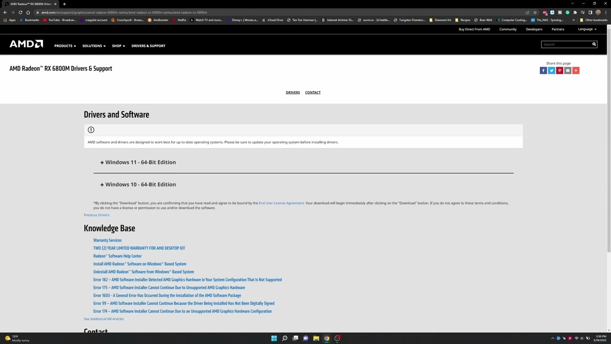611x344 pixels.
Task: Open Warranty Services article
Action: coord(107,240)
